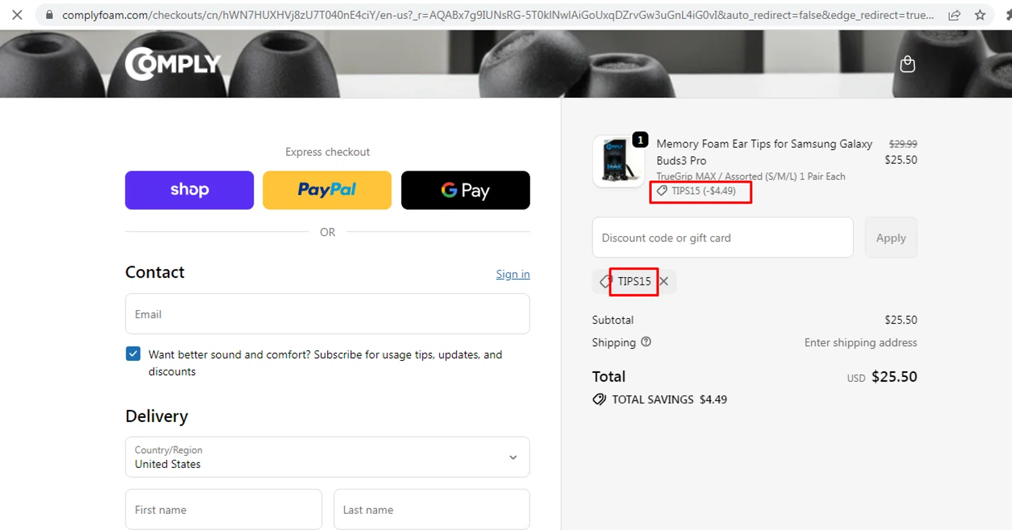Click the product quantity badge
Image resolution: width=1012 pixels, height=530 pixels.
point(640,140)
